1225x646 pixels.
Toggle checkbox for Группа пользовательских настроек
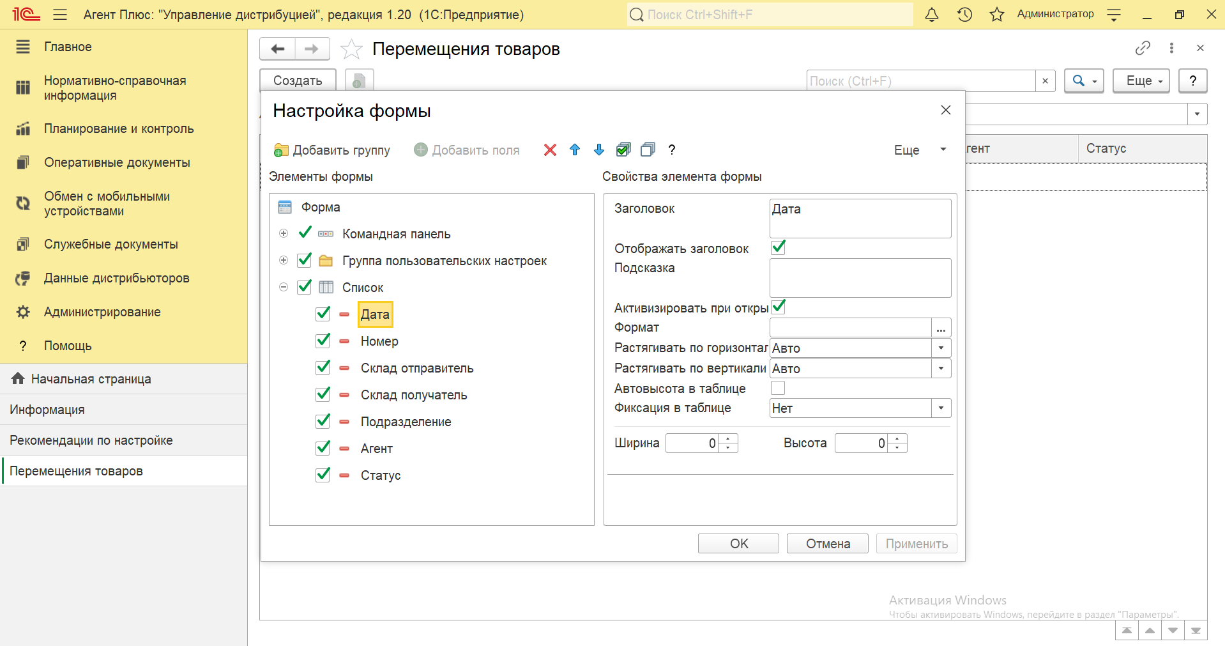pos(305,260)
